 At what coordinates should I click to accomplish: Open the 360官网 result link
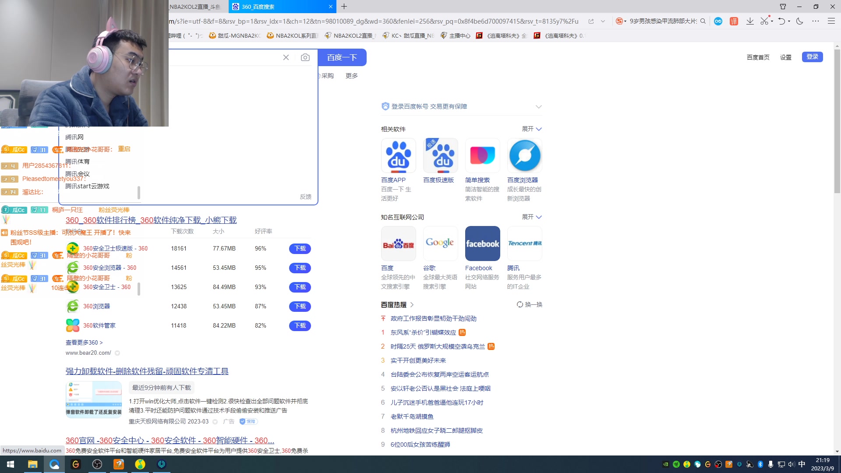[x=170, y=440]
